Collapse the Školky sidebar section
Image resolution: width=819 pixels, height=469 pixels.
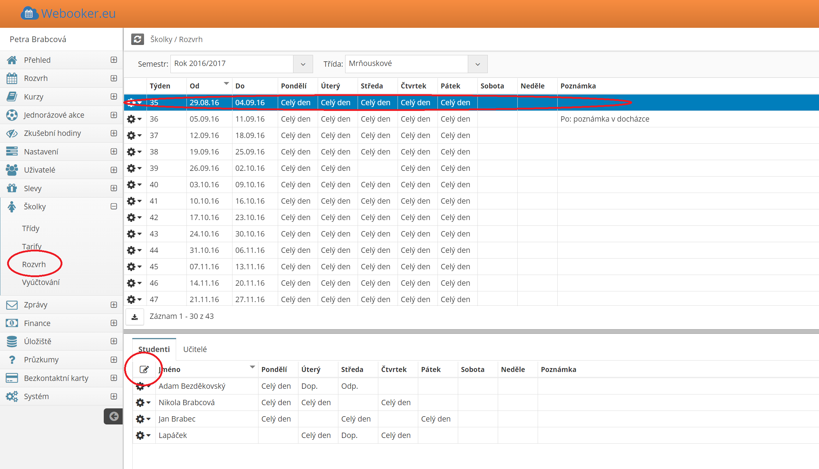114,207
